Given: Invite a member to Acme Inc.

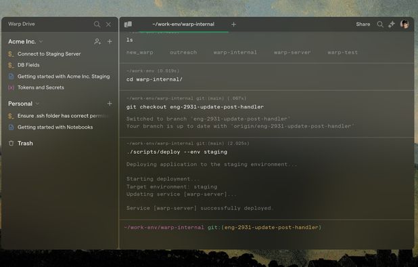Looking at the screenshot, I should tap(97, 41).
